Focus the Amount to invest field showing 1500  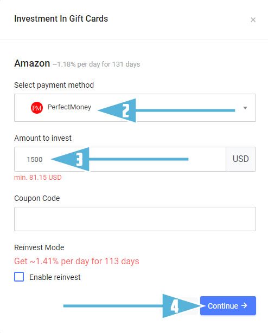120,159
